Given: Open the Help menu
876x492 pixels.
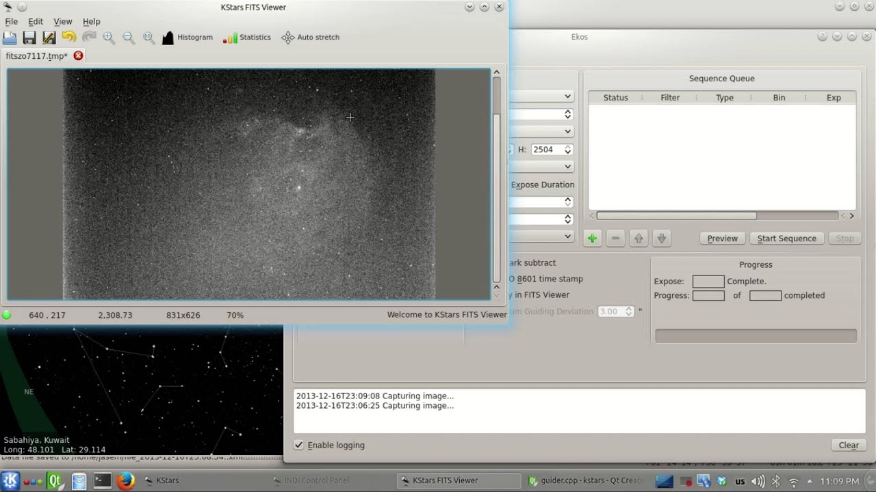Looking at the screenshot, I should point(91,22).
